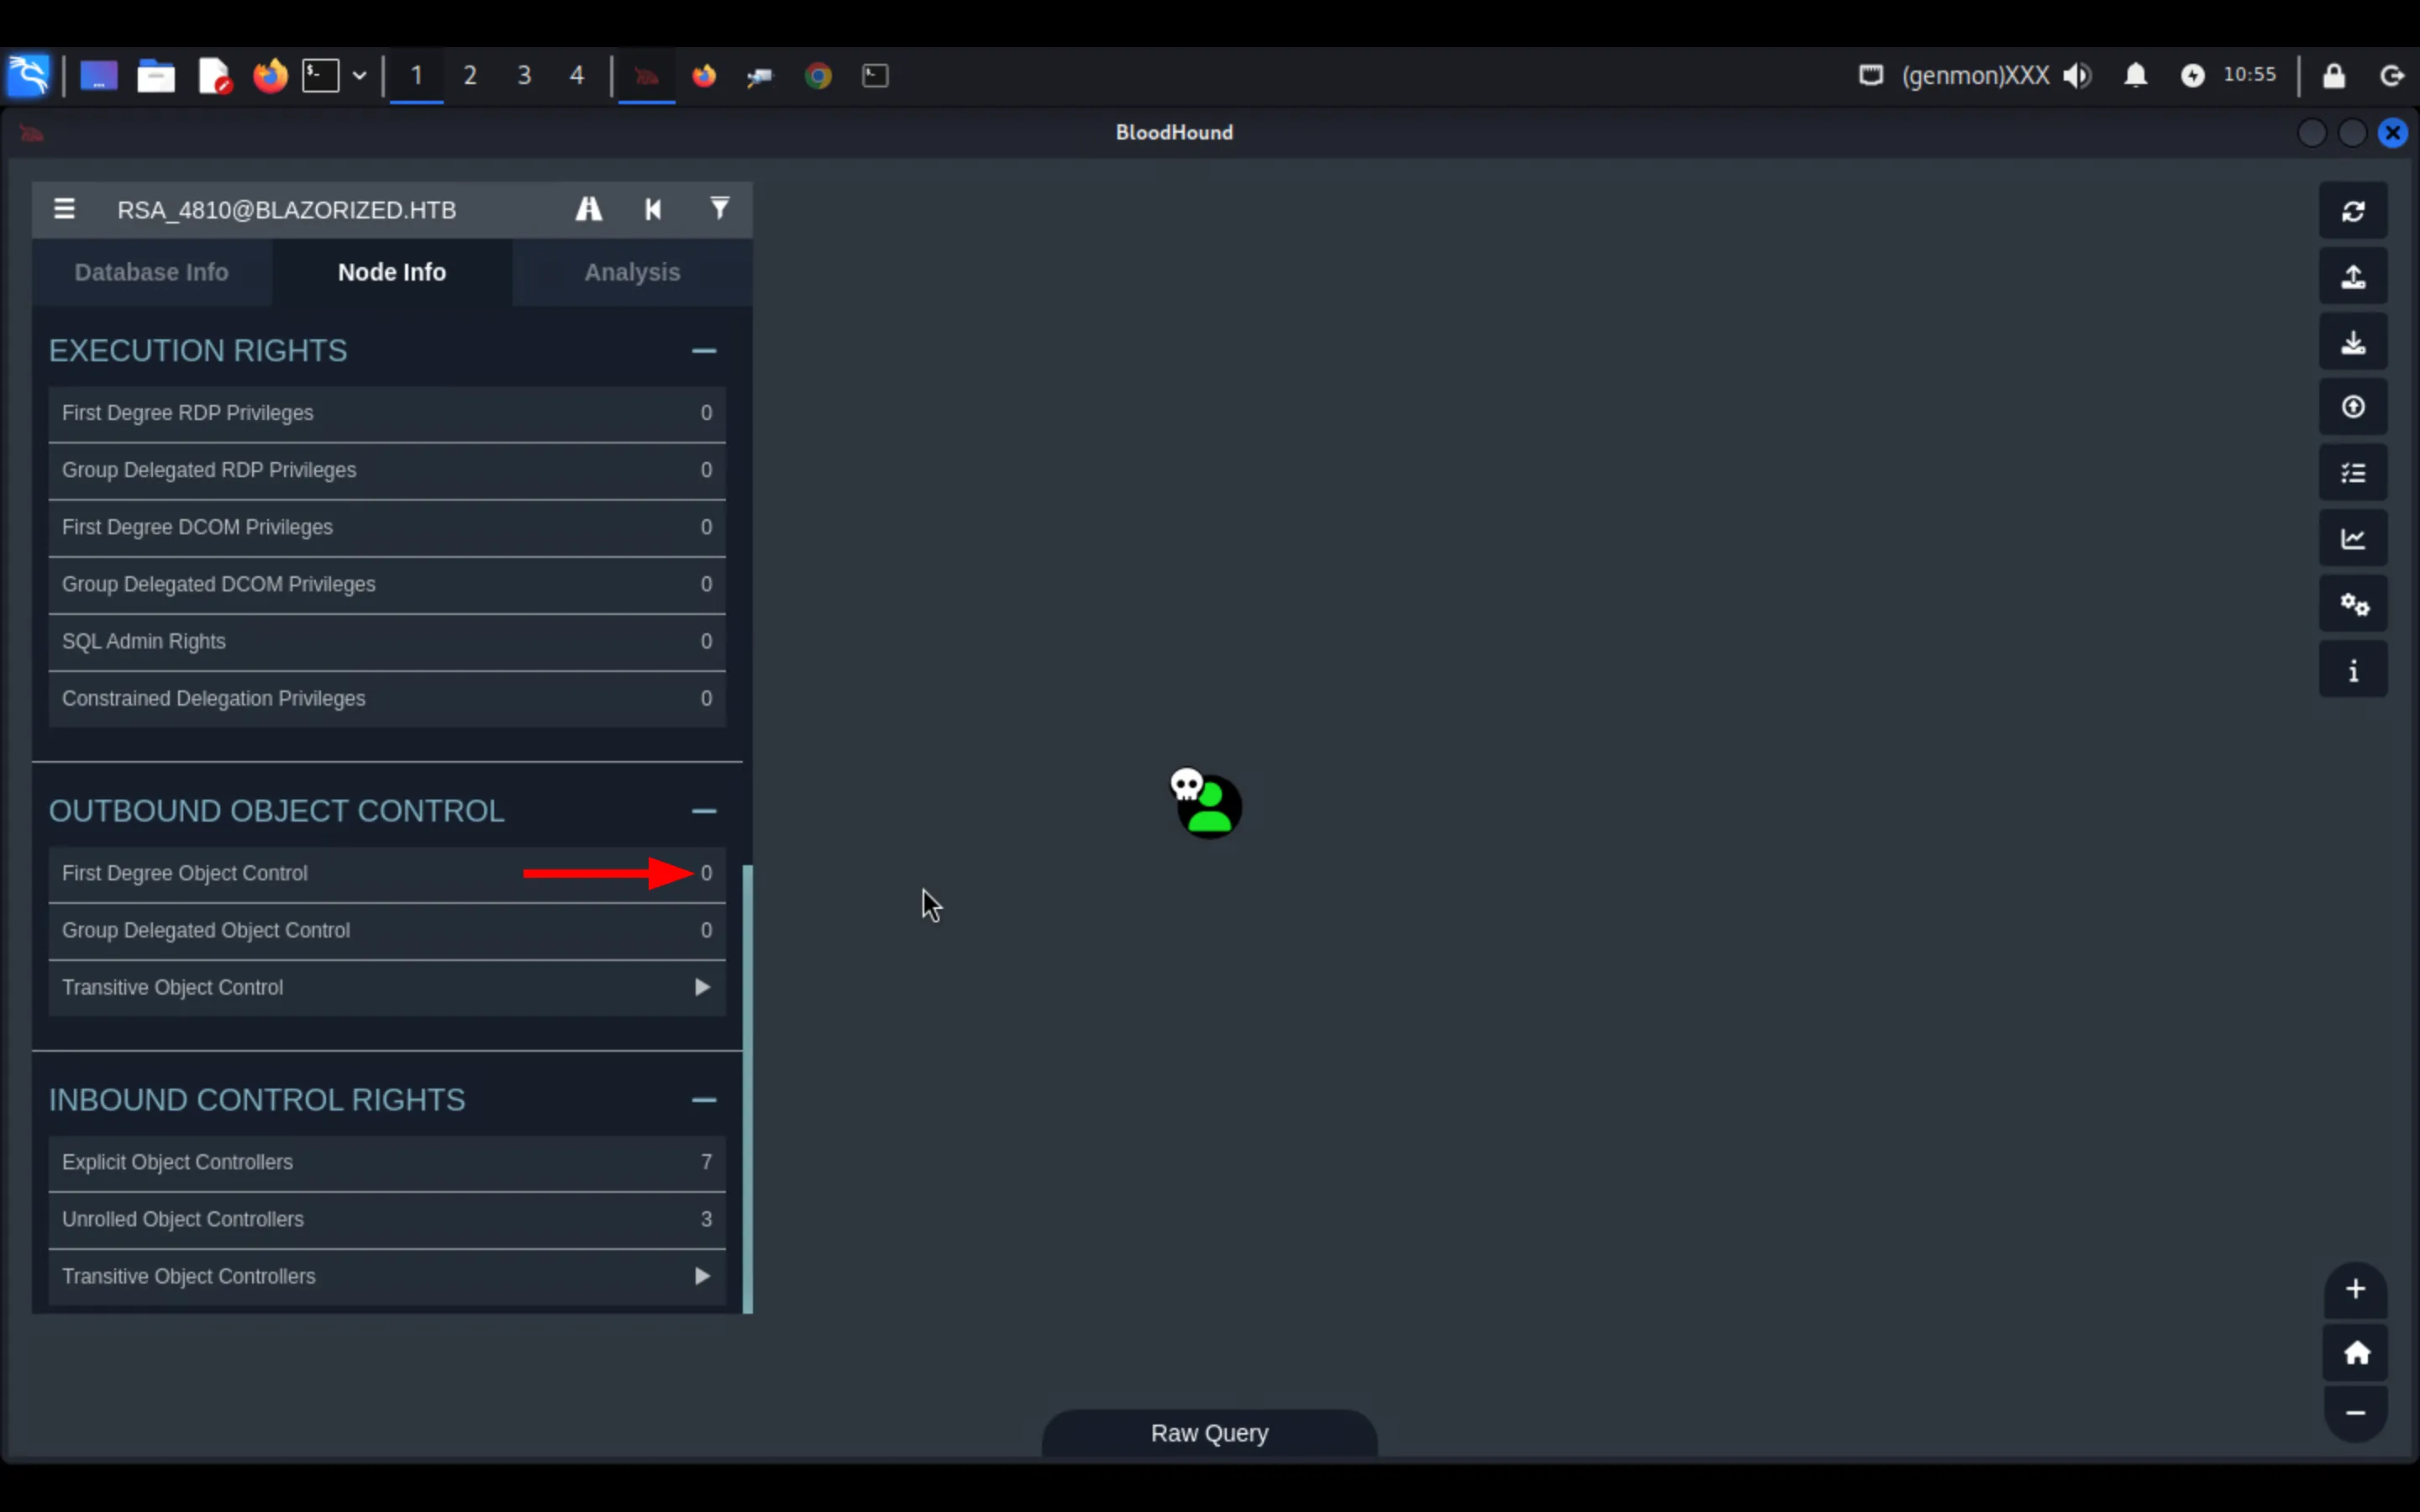Run Transitive Object Control query arrow
The image size is (2420, 1512).
pyautogui.click(x=702, y=987)
